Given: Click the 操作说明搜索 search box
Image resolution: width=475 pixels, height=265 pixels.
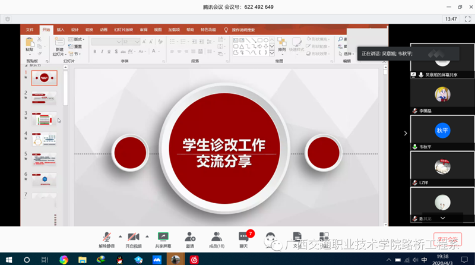Looking at the screenshot, I should pyautogui.click(x=243, y=30).
